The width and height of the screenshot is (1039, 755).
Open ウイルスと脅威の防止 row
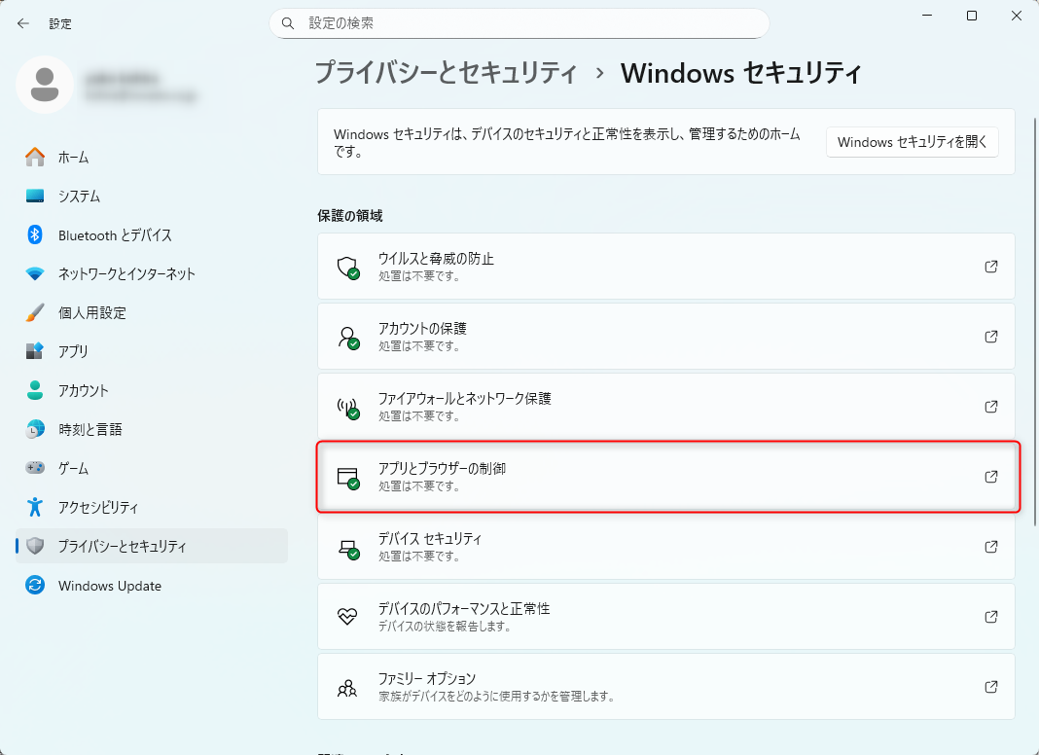[666, 267]
